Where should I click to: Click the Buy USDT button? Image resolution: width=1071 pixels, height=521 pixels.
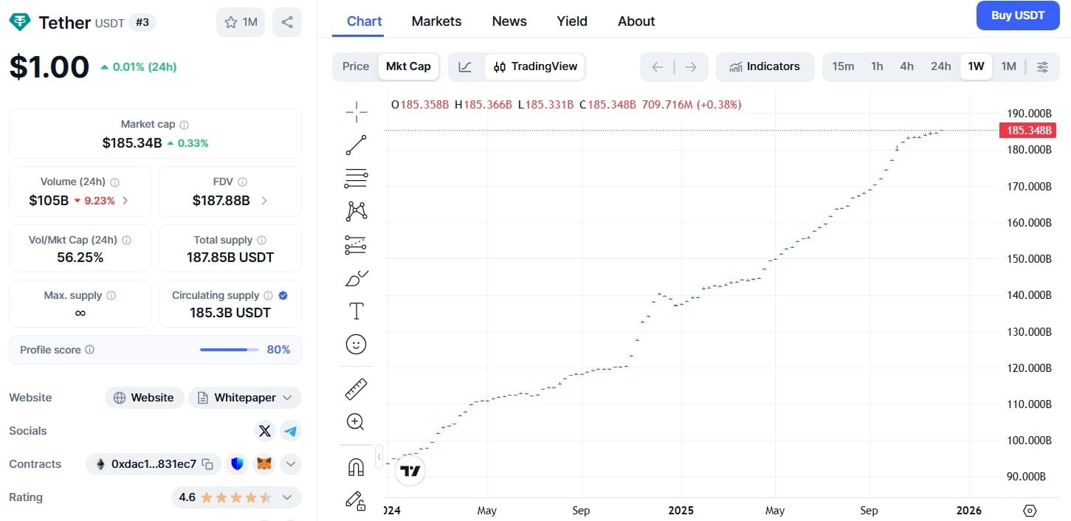click(x=1017, y=15)
